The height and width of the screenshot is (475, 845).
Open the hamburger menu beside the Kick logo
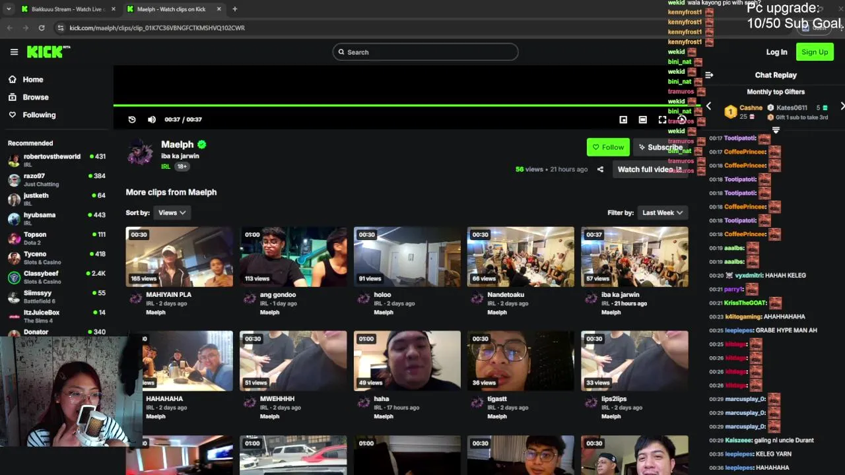pyautogui.click(x=14, y=52)
